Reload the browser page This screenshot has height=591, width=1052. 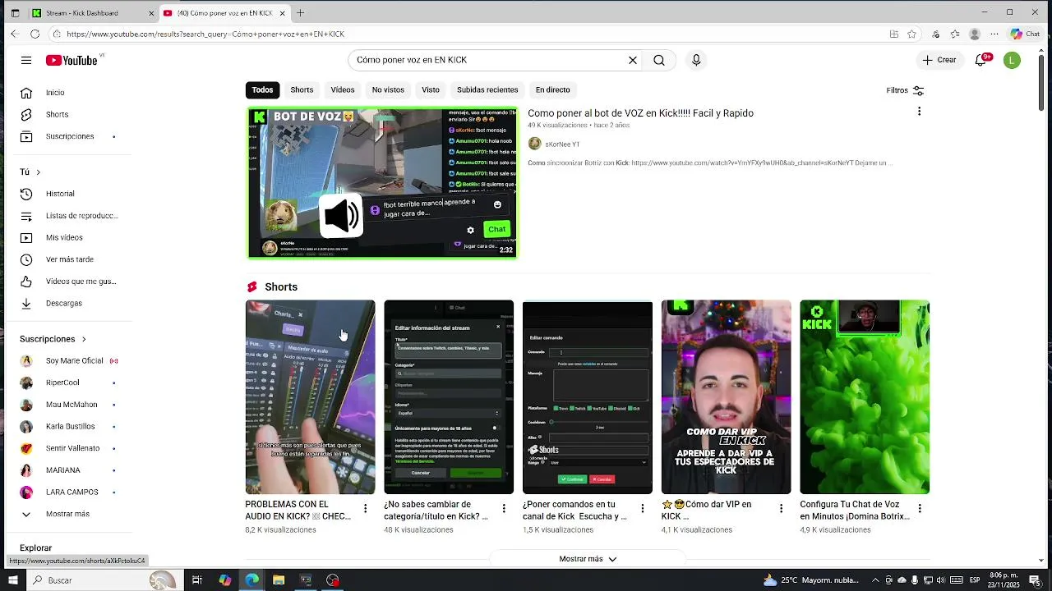point(35,34)
